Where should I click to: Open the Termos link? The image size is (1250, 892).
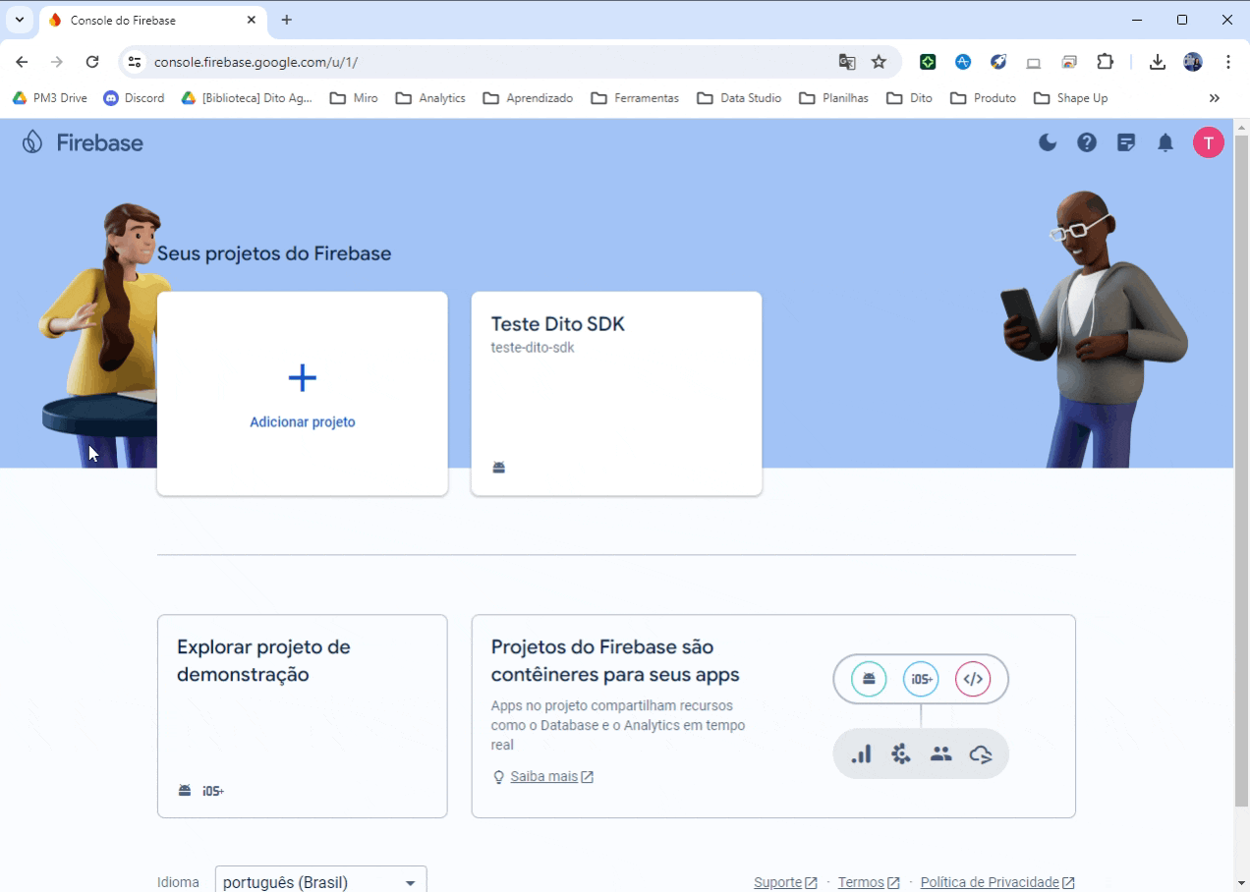(869, 882)
